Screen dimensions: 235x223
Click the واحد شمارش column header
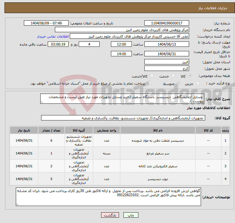pyautogui.click(x=106, y=130)
